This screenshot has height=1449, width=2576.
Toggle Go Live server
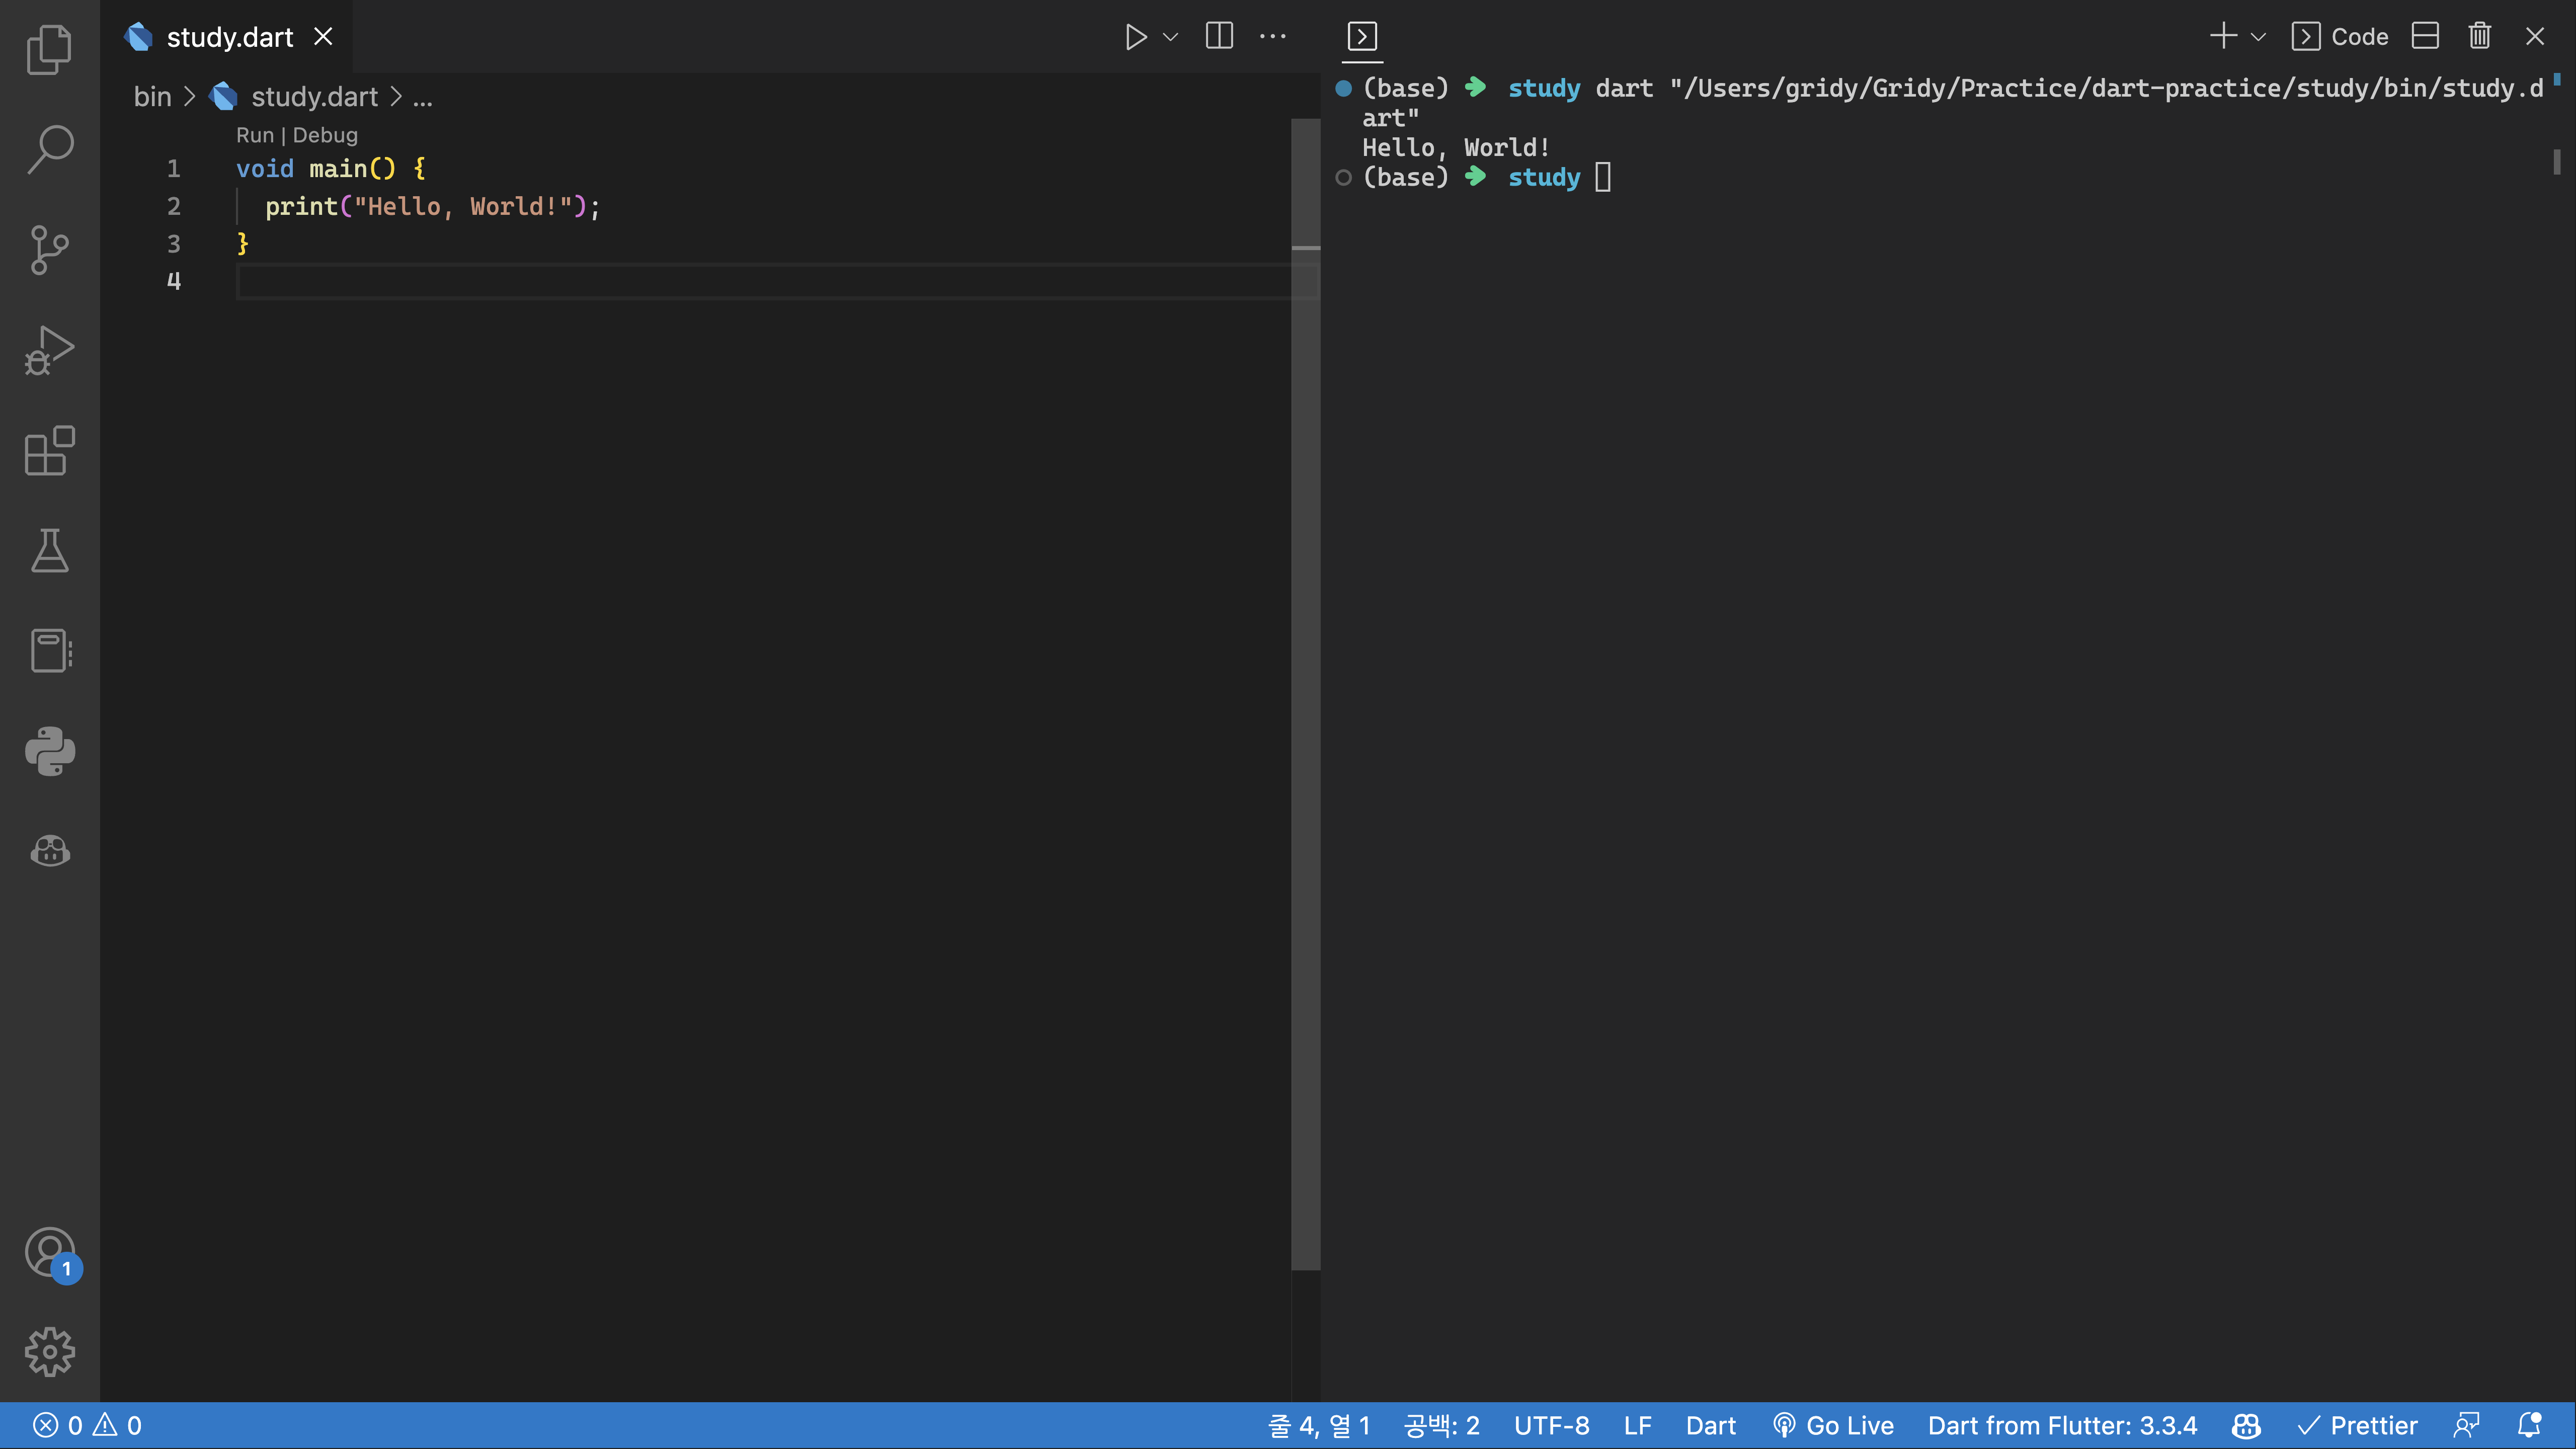[x=1833, y=1425]
